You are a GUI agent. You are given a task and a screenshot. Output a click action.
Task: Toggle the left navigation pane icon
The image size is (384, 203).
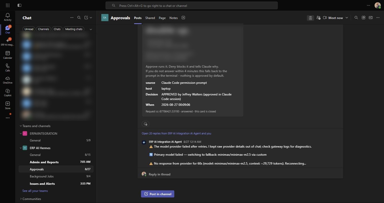click(20, 5)
